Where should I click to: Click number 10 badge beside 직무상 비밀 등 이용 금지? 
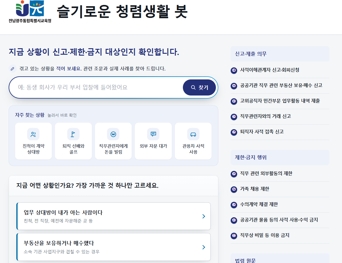(234, 236)
